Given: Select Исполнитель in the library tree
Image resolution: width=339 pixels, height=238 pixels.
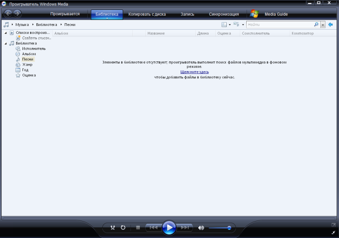Looking at the screenshot, I should [x=34, y=49].
